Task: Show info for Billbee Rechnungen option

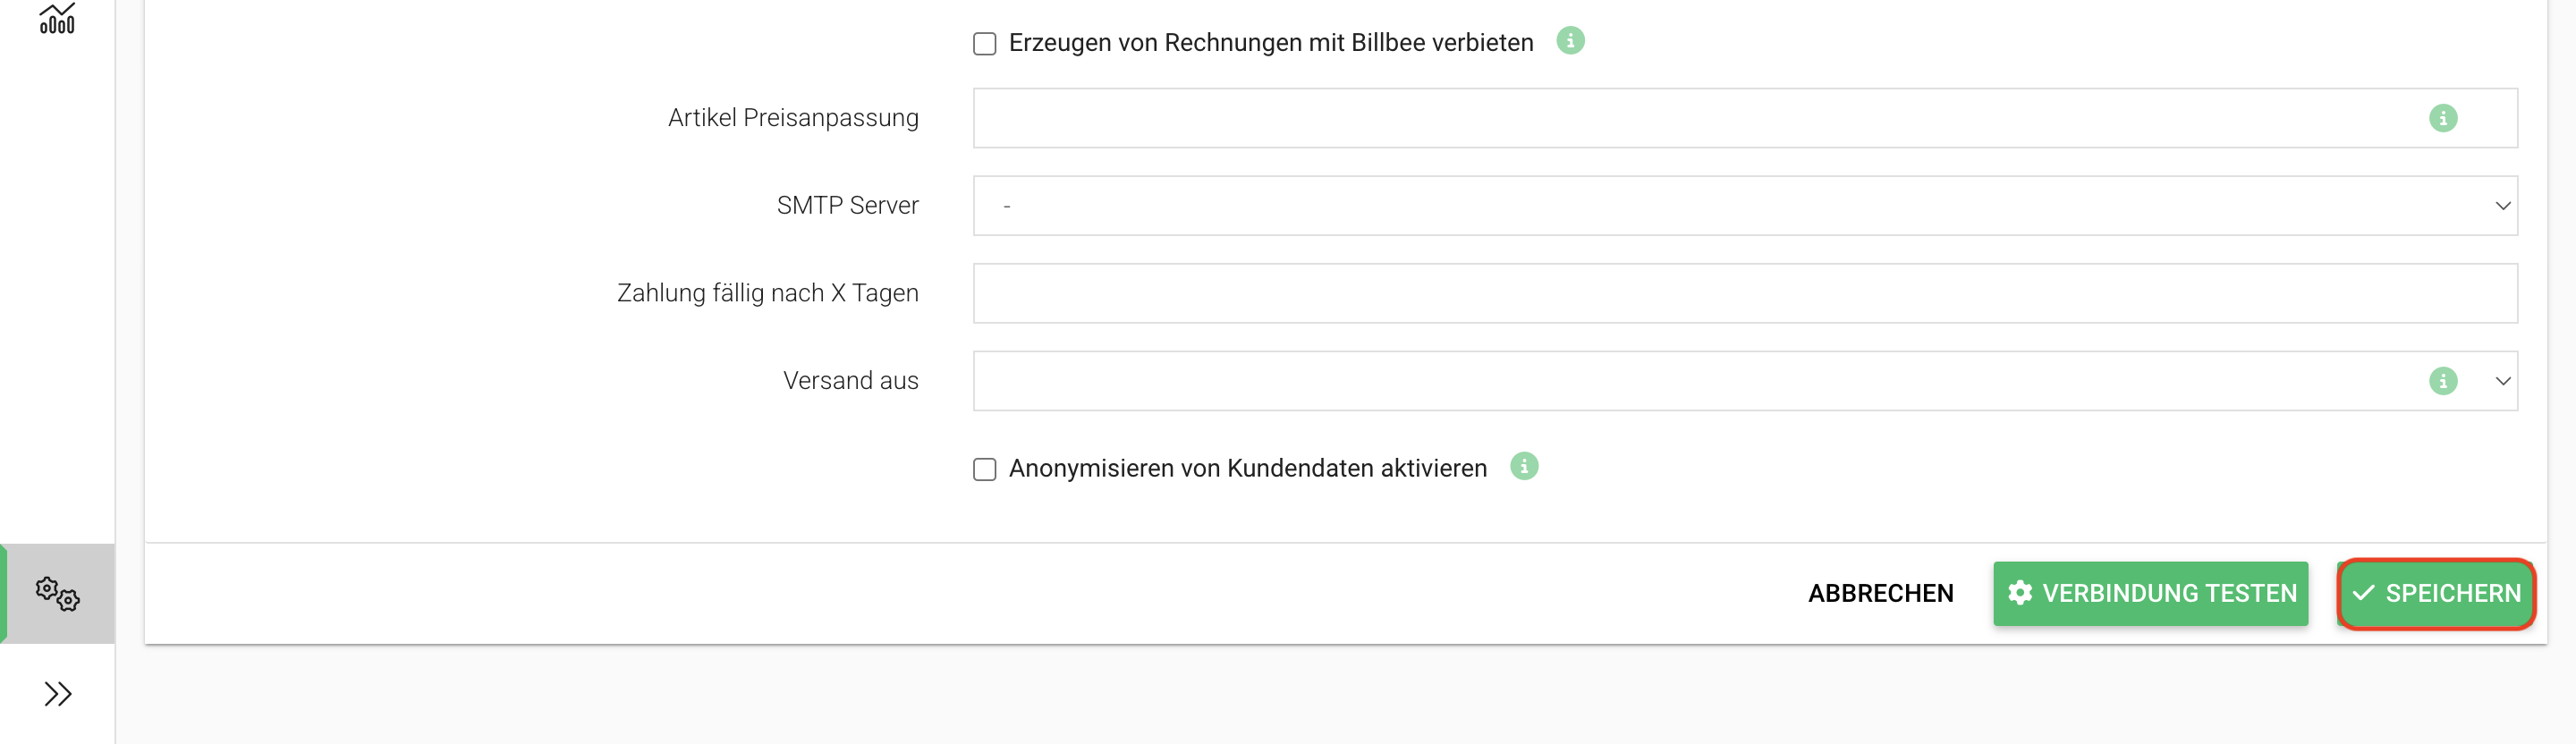Action: (1570, 41)
